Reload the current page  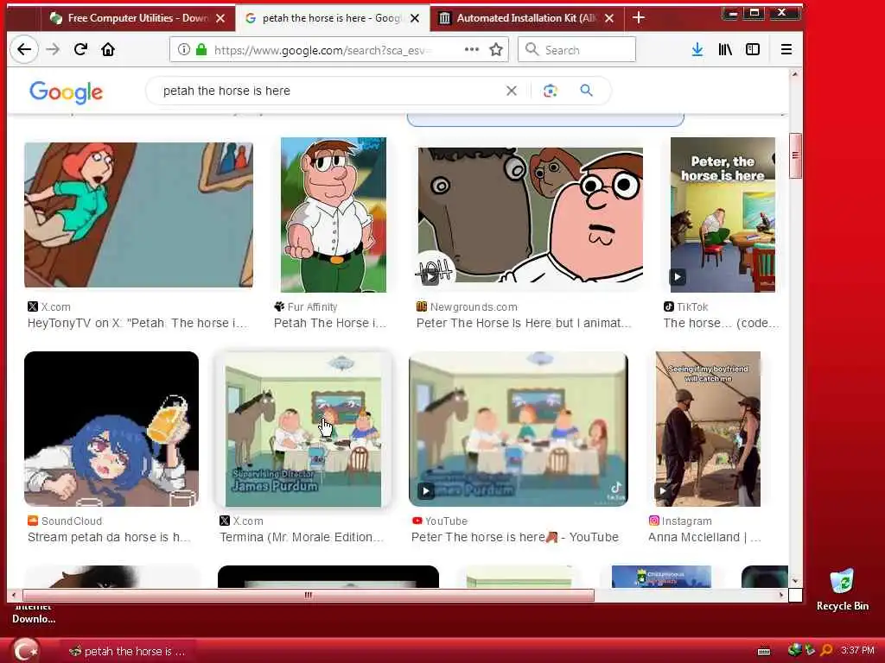point(80,49)
